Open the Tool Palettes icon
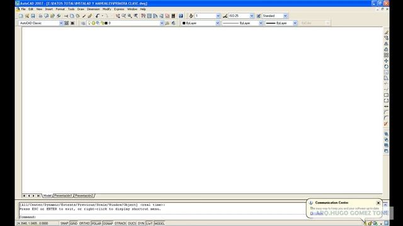 click(x=156, y=16)
